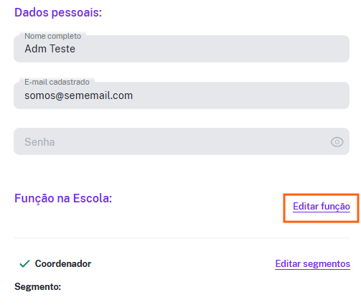Focus the E-mail cadastrado input field
This screenshot has height=305, width=361.
(182, 95)
